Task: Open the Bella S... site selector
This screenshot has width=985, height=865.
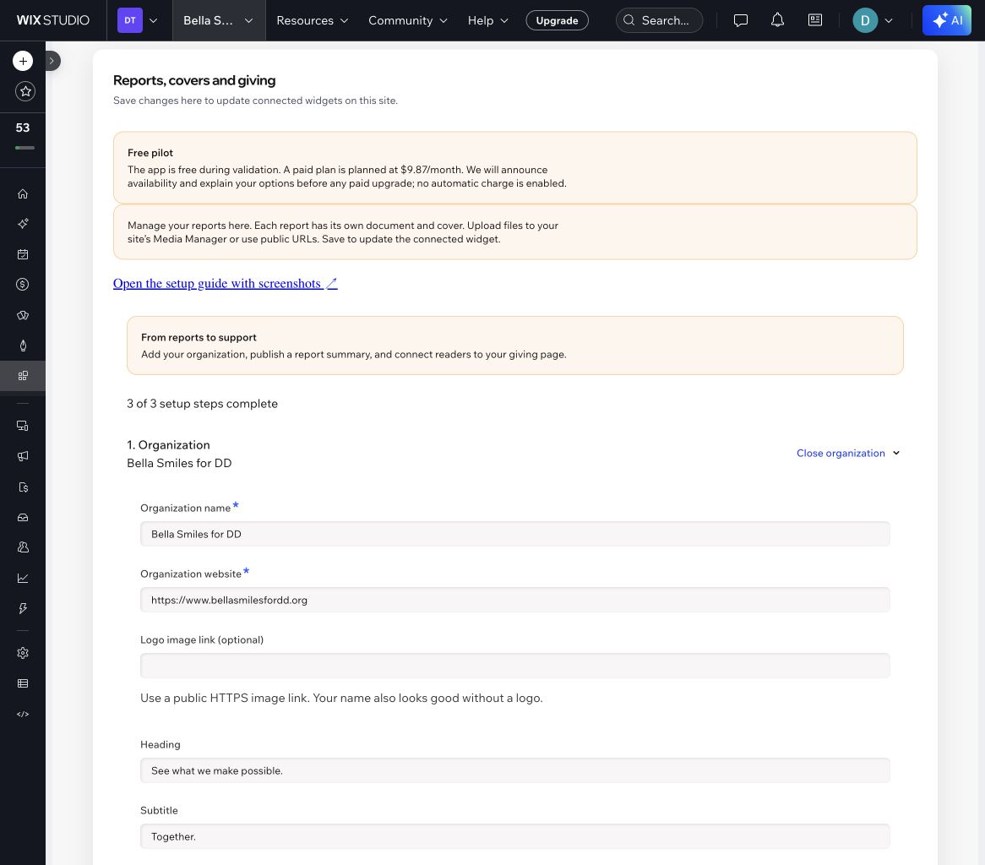Action: (219, 20)
